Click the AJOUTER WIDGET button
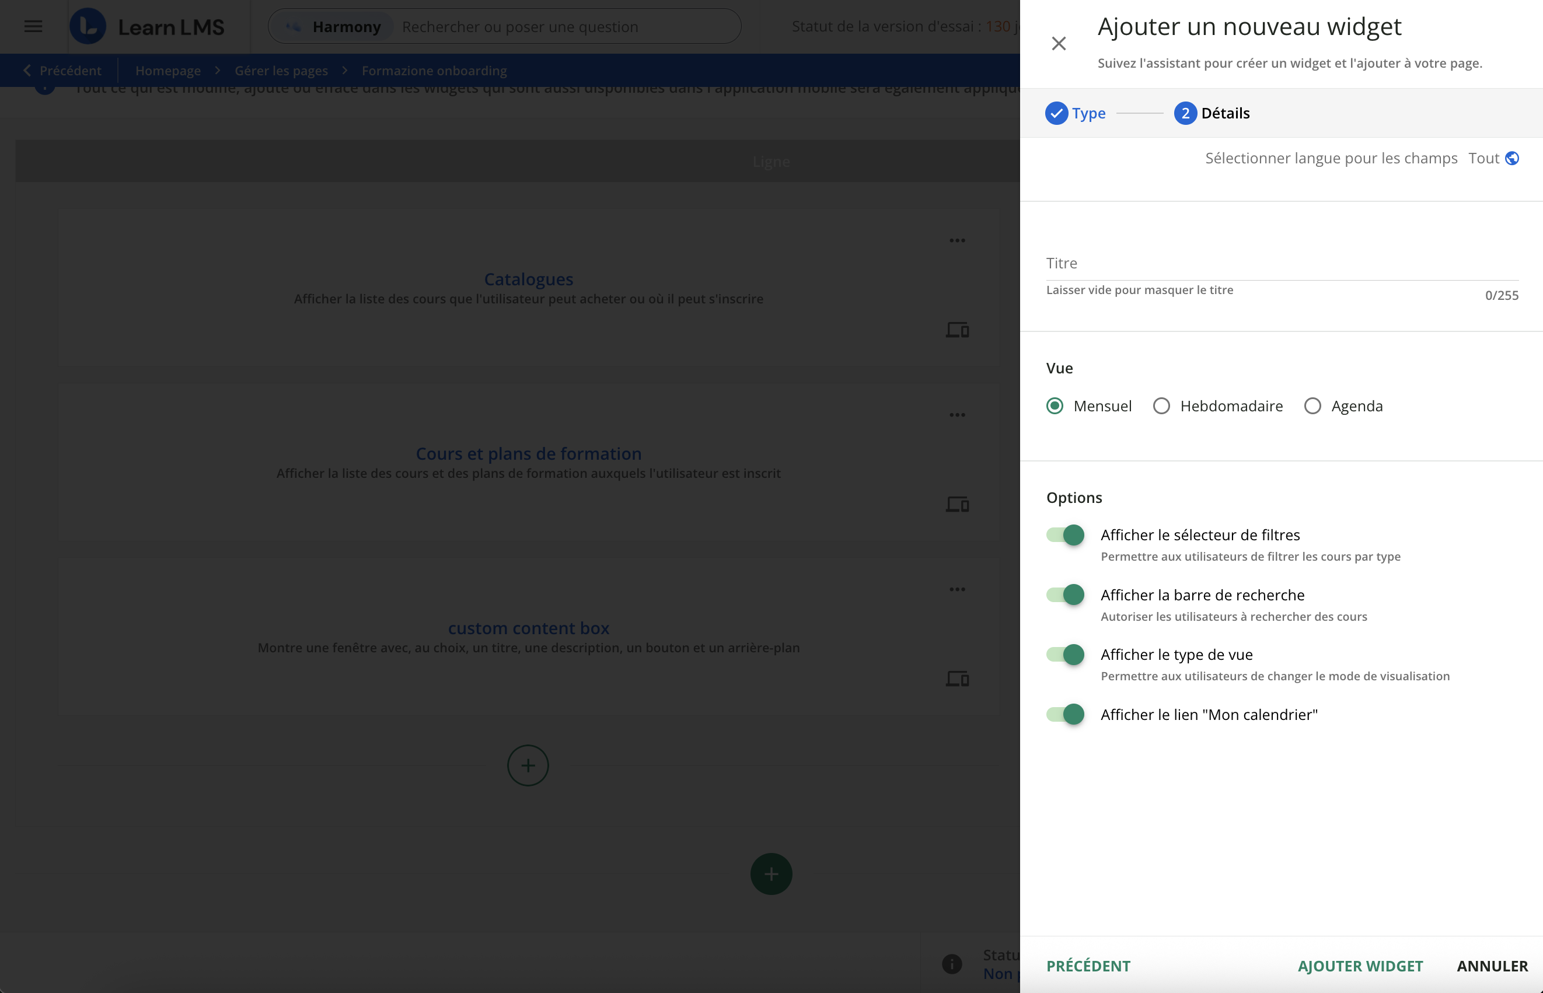Screen dimensions: 1543x993 click(1360, 966)
